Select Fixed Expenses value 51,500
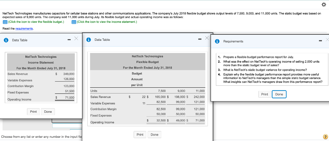The width and height of the screenshot is (329, 141). 70,91
